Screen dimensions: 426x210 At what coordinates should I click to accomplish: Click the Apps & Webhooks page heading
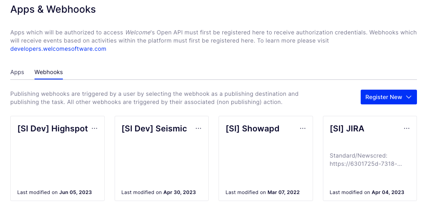(x=53, y=9)
